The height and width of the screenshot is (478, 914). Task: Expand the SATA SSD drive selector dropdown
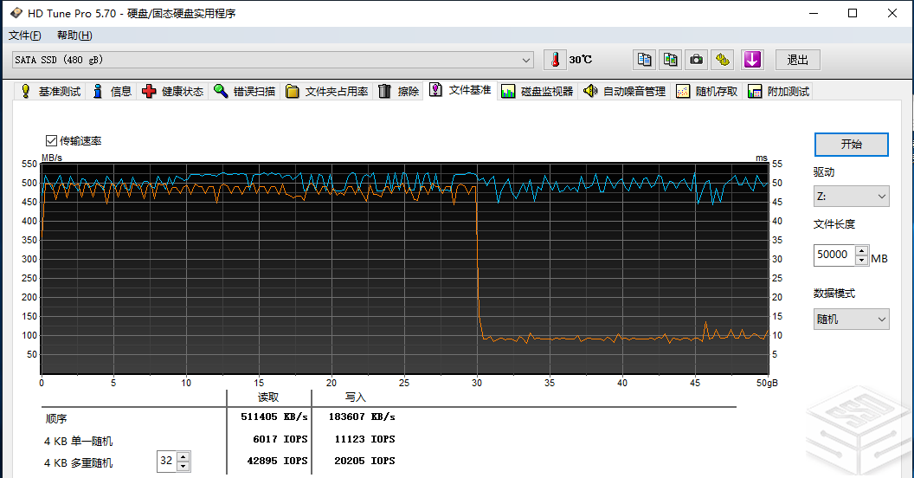point(526,60)
